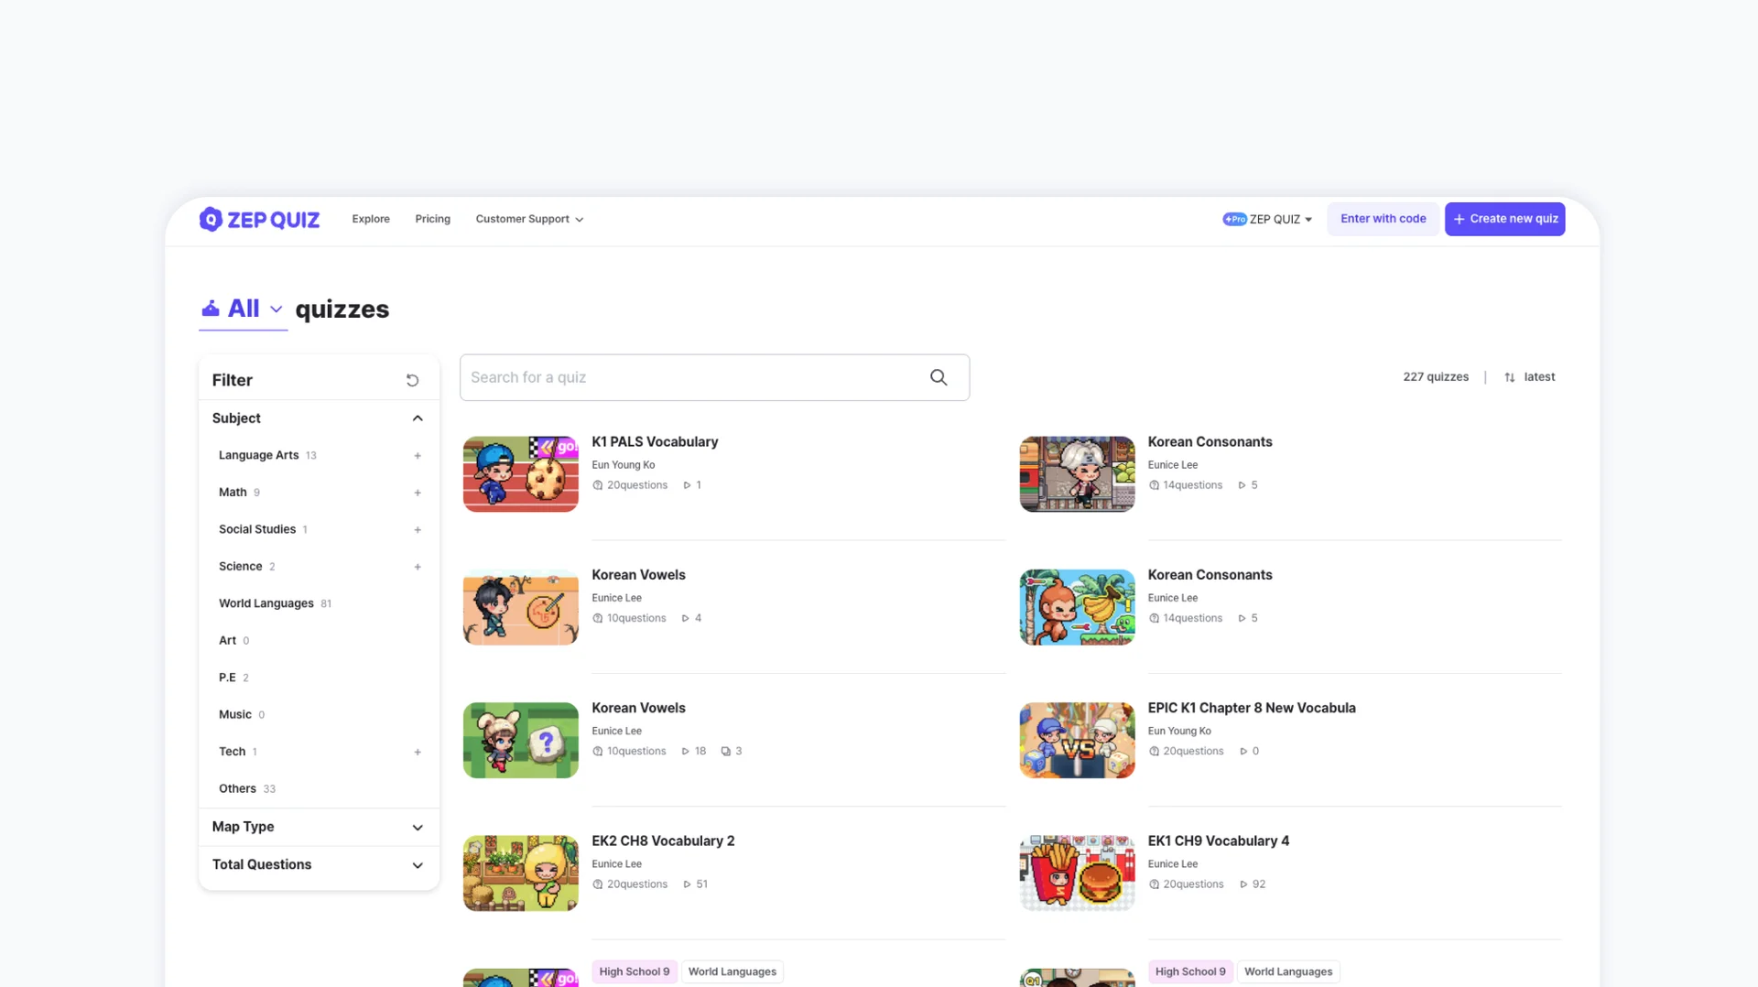1758x987 pixels.
Task: Click the podium icon beside All
Action: click(211, 309)
